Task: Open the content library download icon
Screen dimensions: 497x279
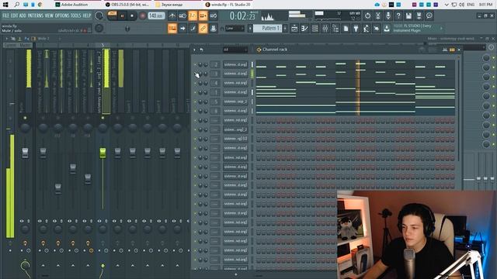Action: click(x=387, y=29)
